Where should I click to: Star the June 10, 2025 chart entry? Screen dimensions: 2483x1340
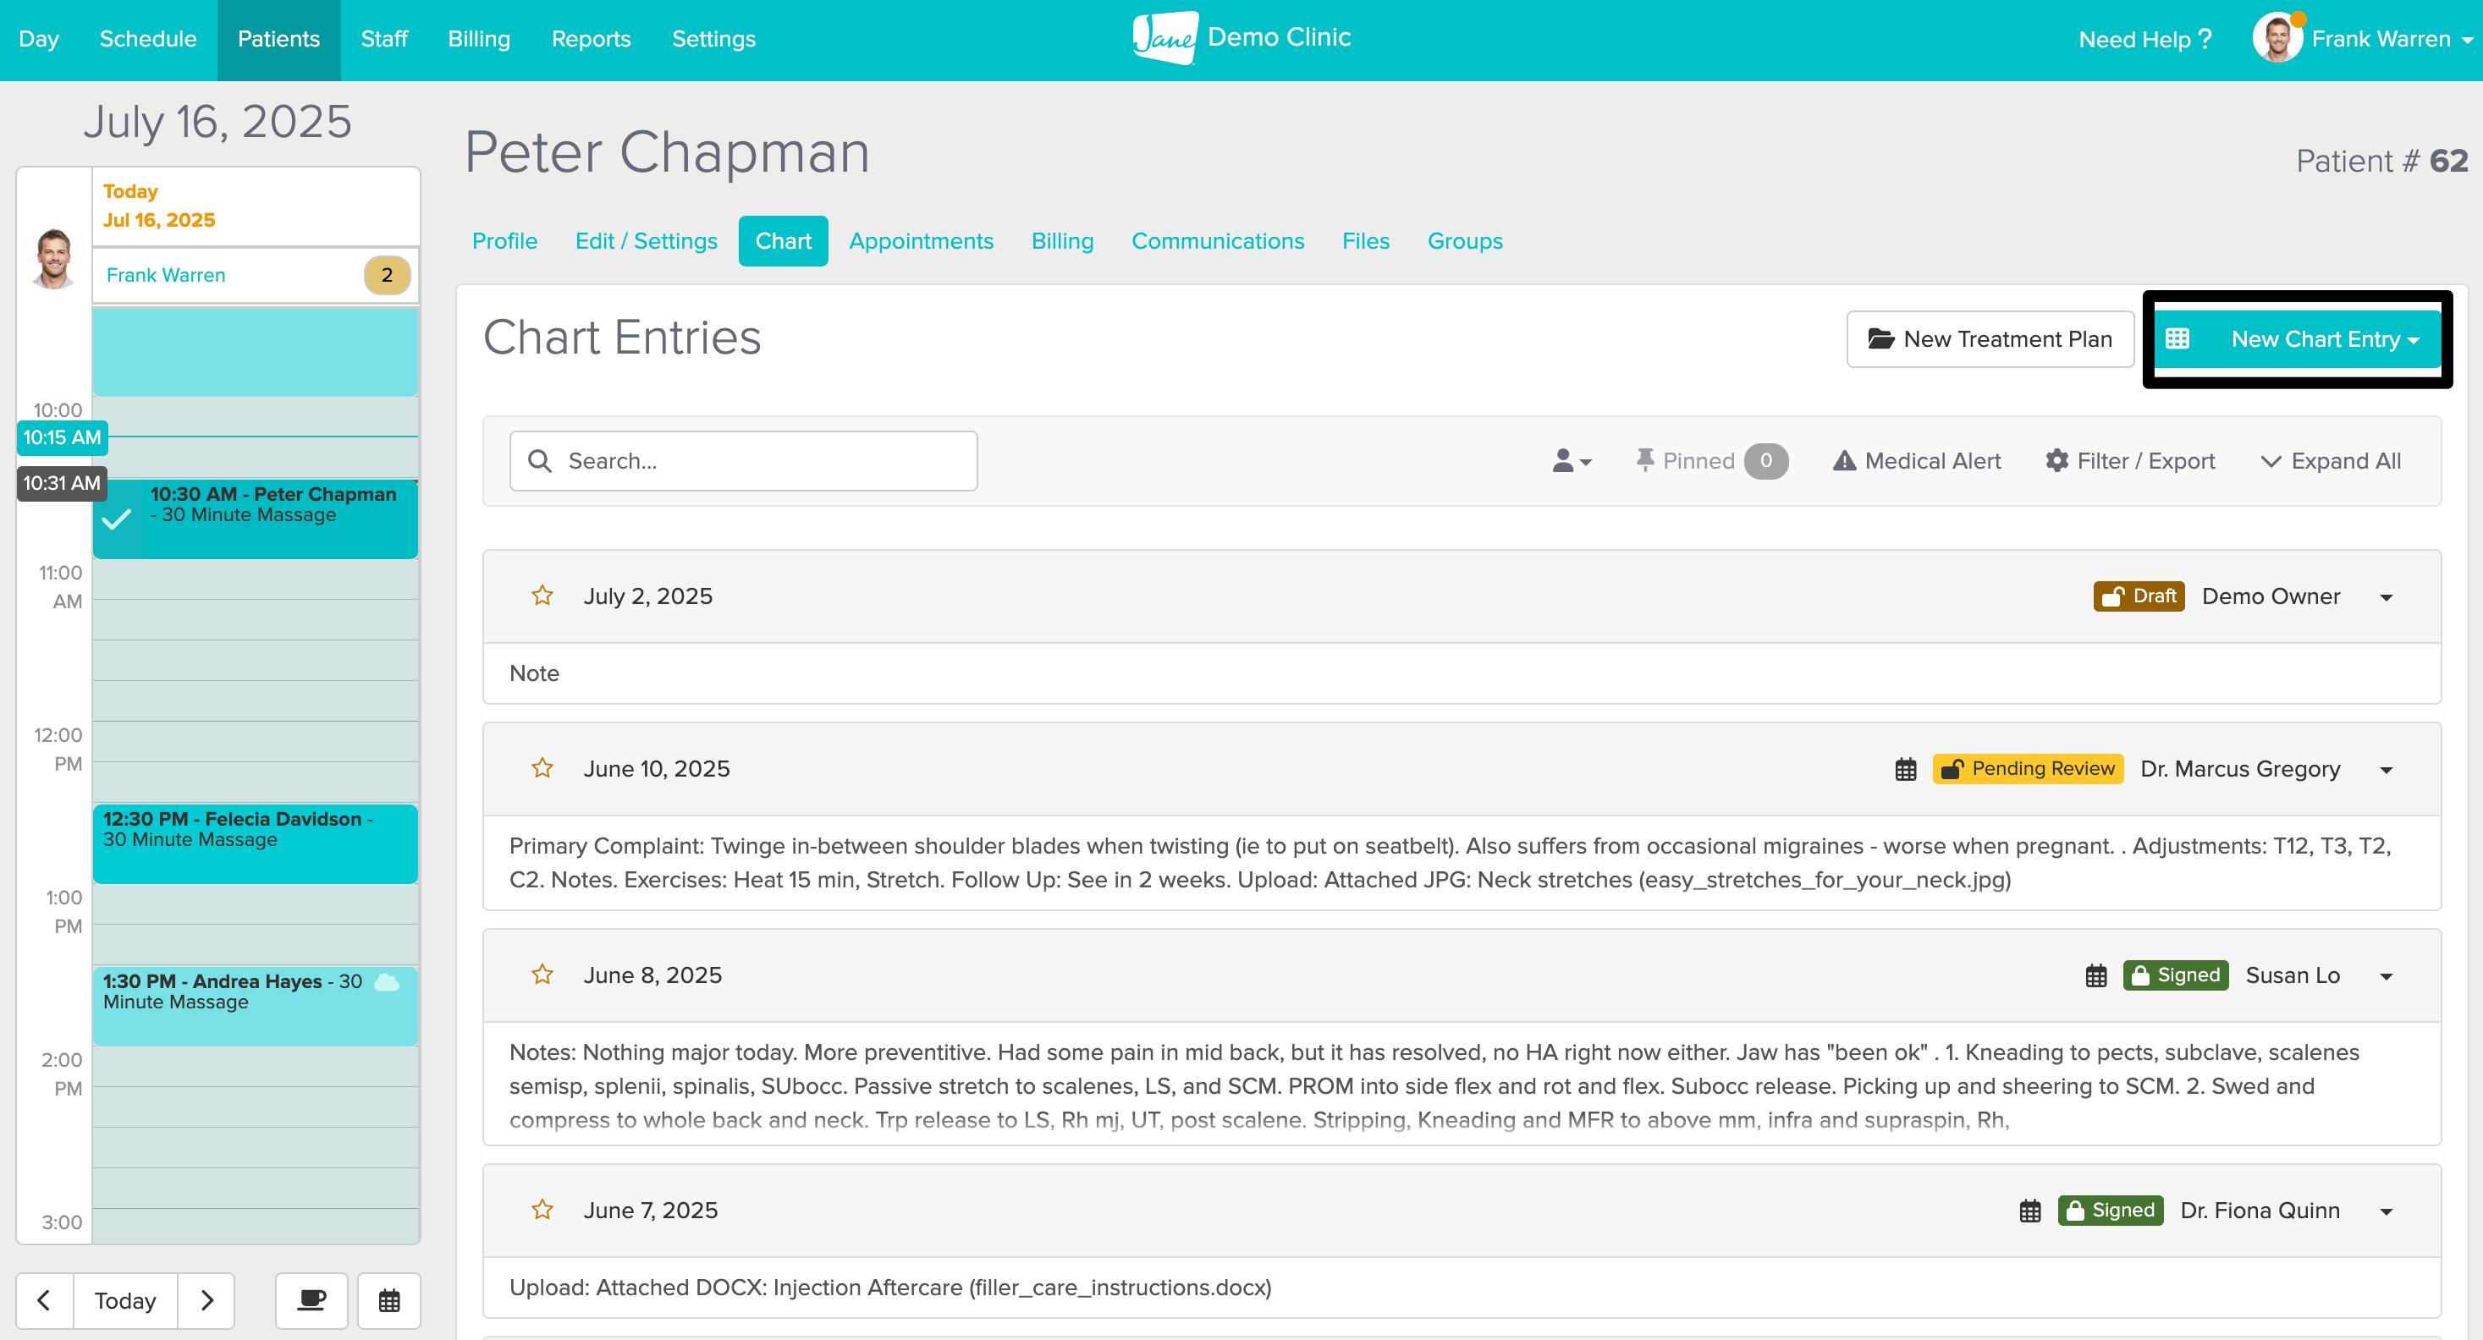[x=542, y=768]
